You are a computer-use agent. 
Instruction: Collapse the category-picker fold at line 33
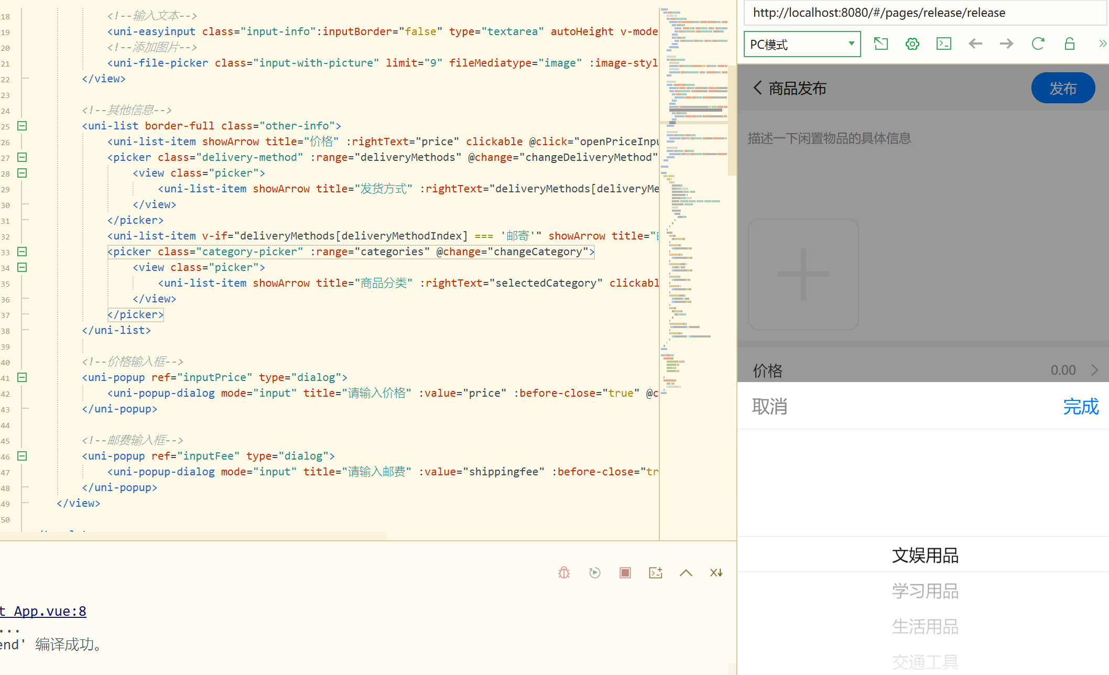click(x=22, y=252)
